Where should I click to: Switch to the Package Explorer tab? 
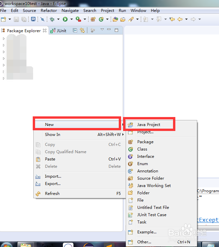[24, 31]
